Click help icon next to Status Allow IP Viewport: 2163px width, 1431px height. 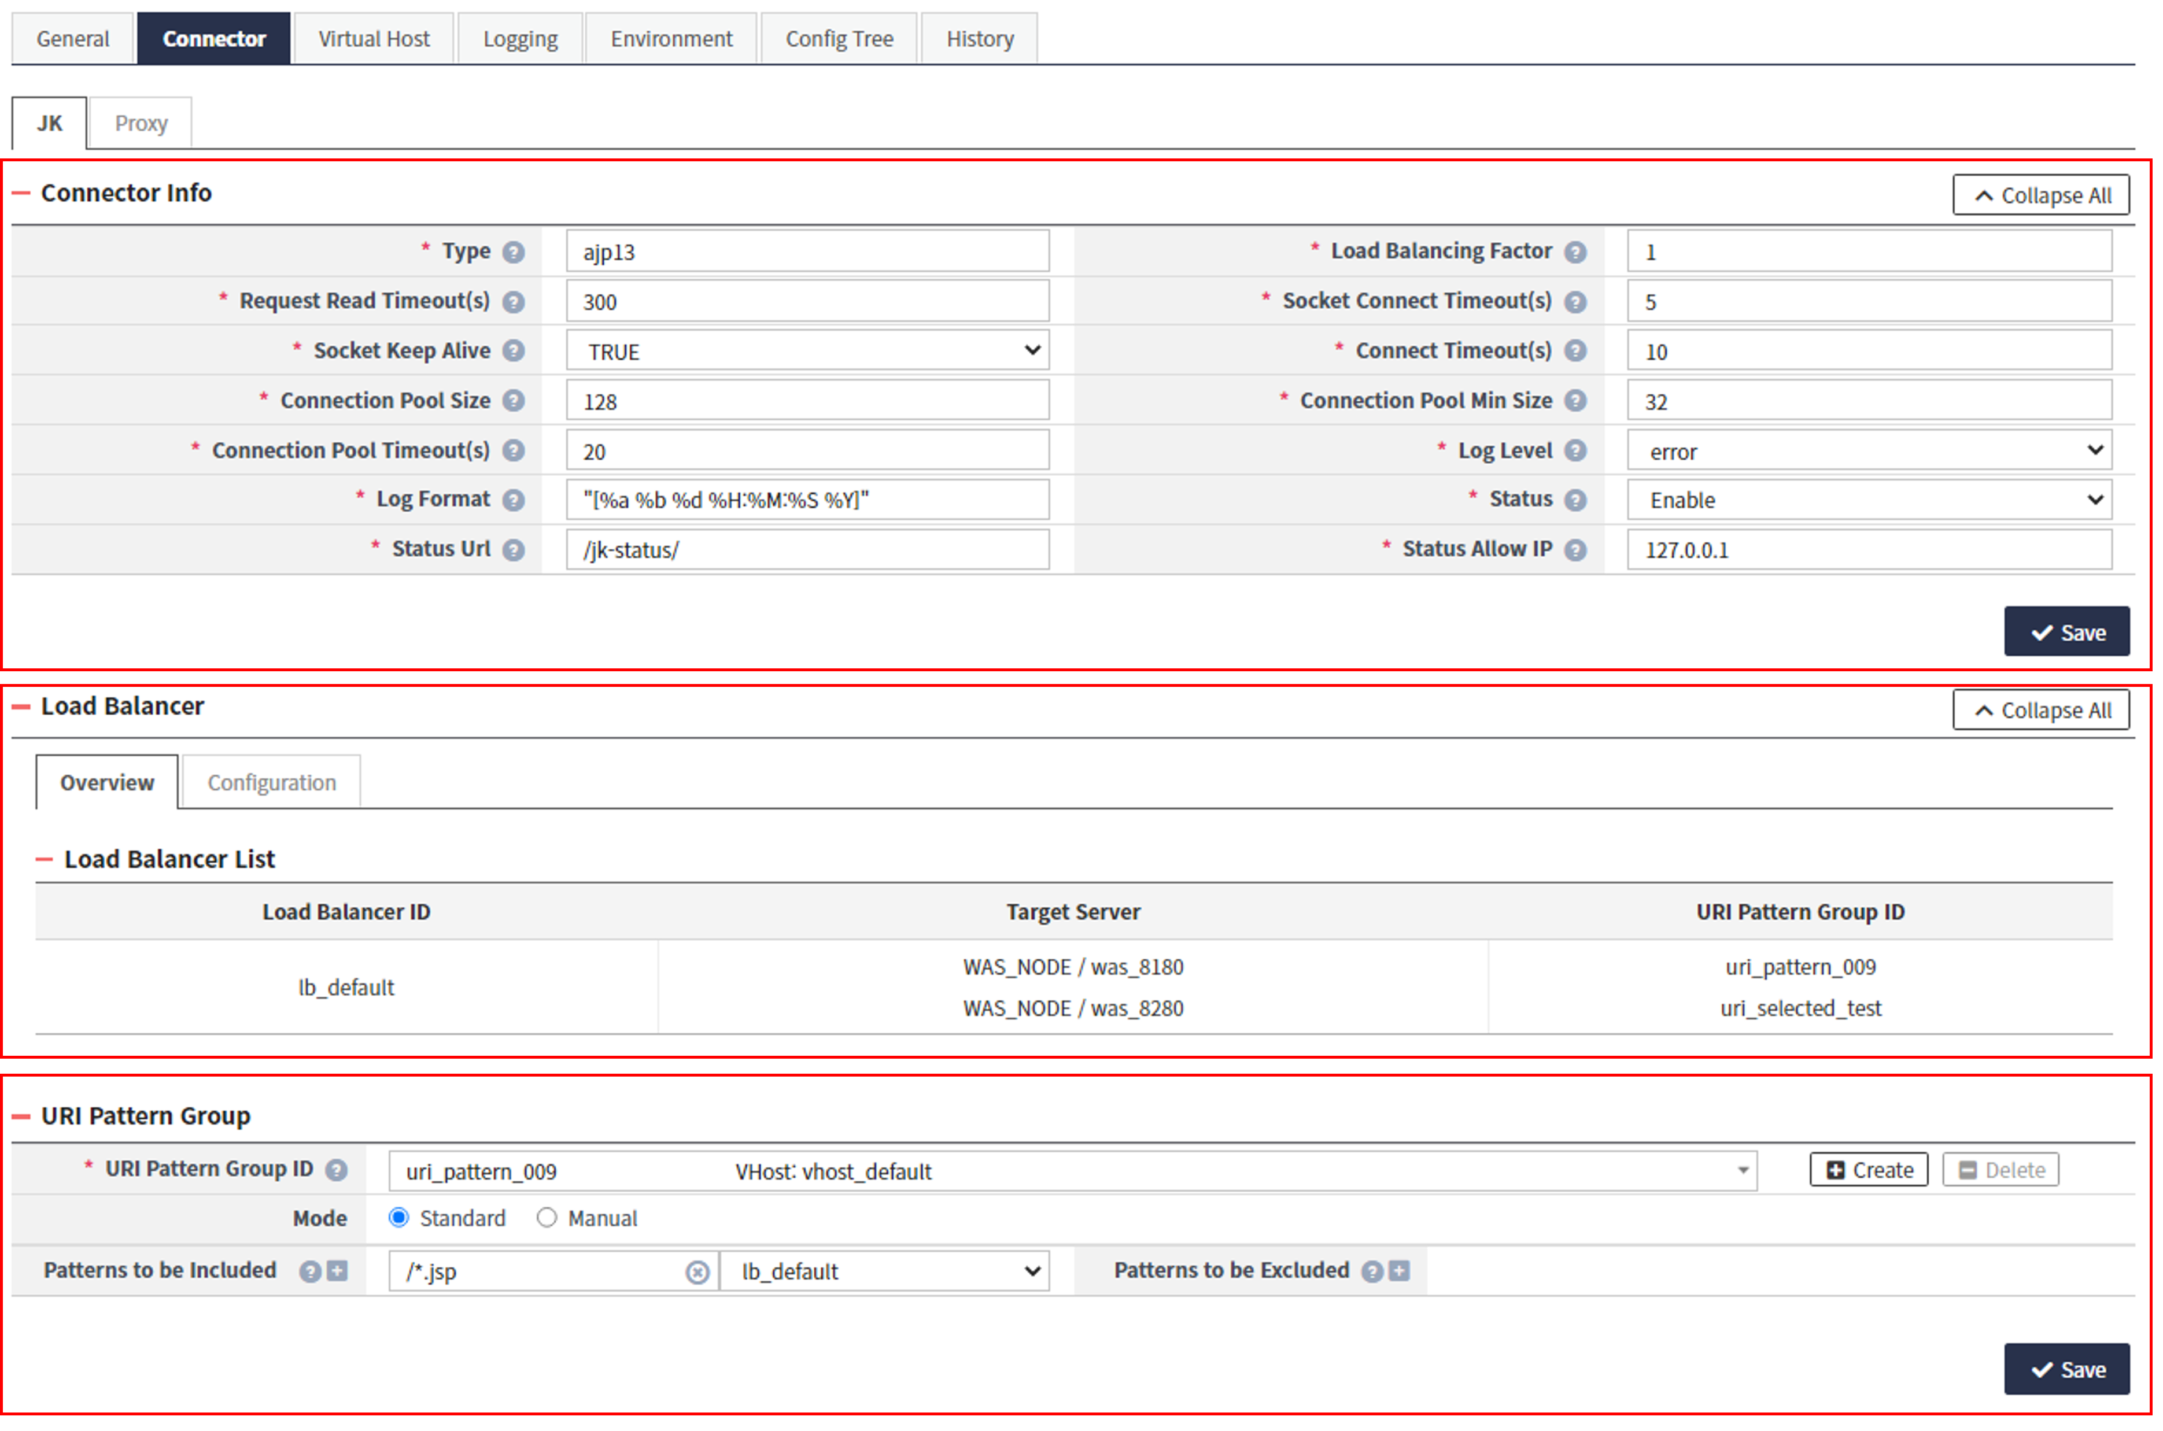1575,549
